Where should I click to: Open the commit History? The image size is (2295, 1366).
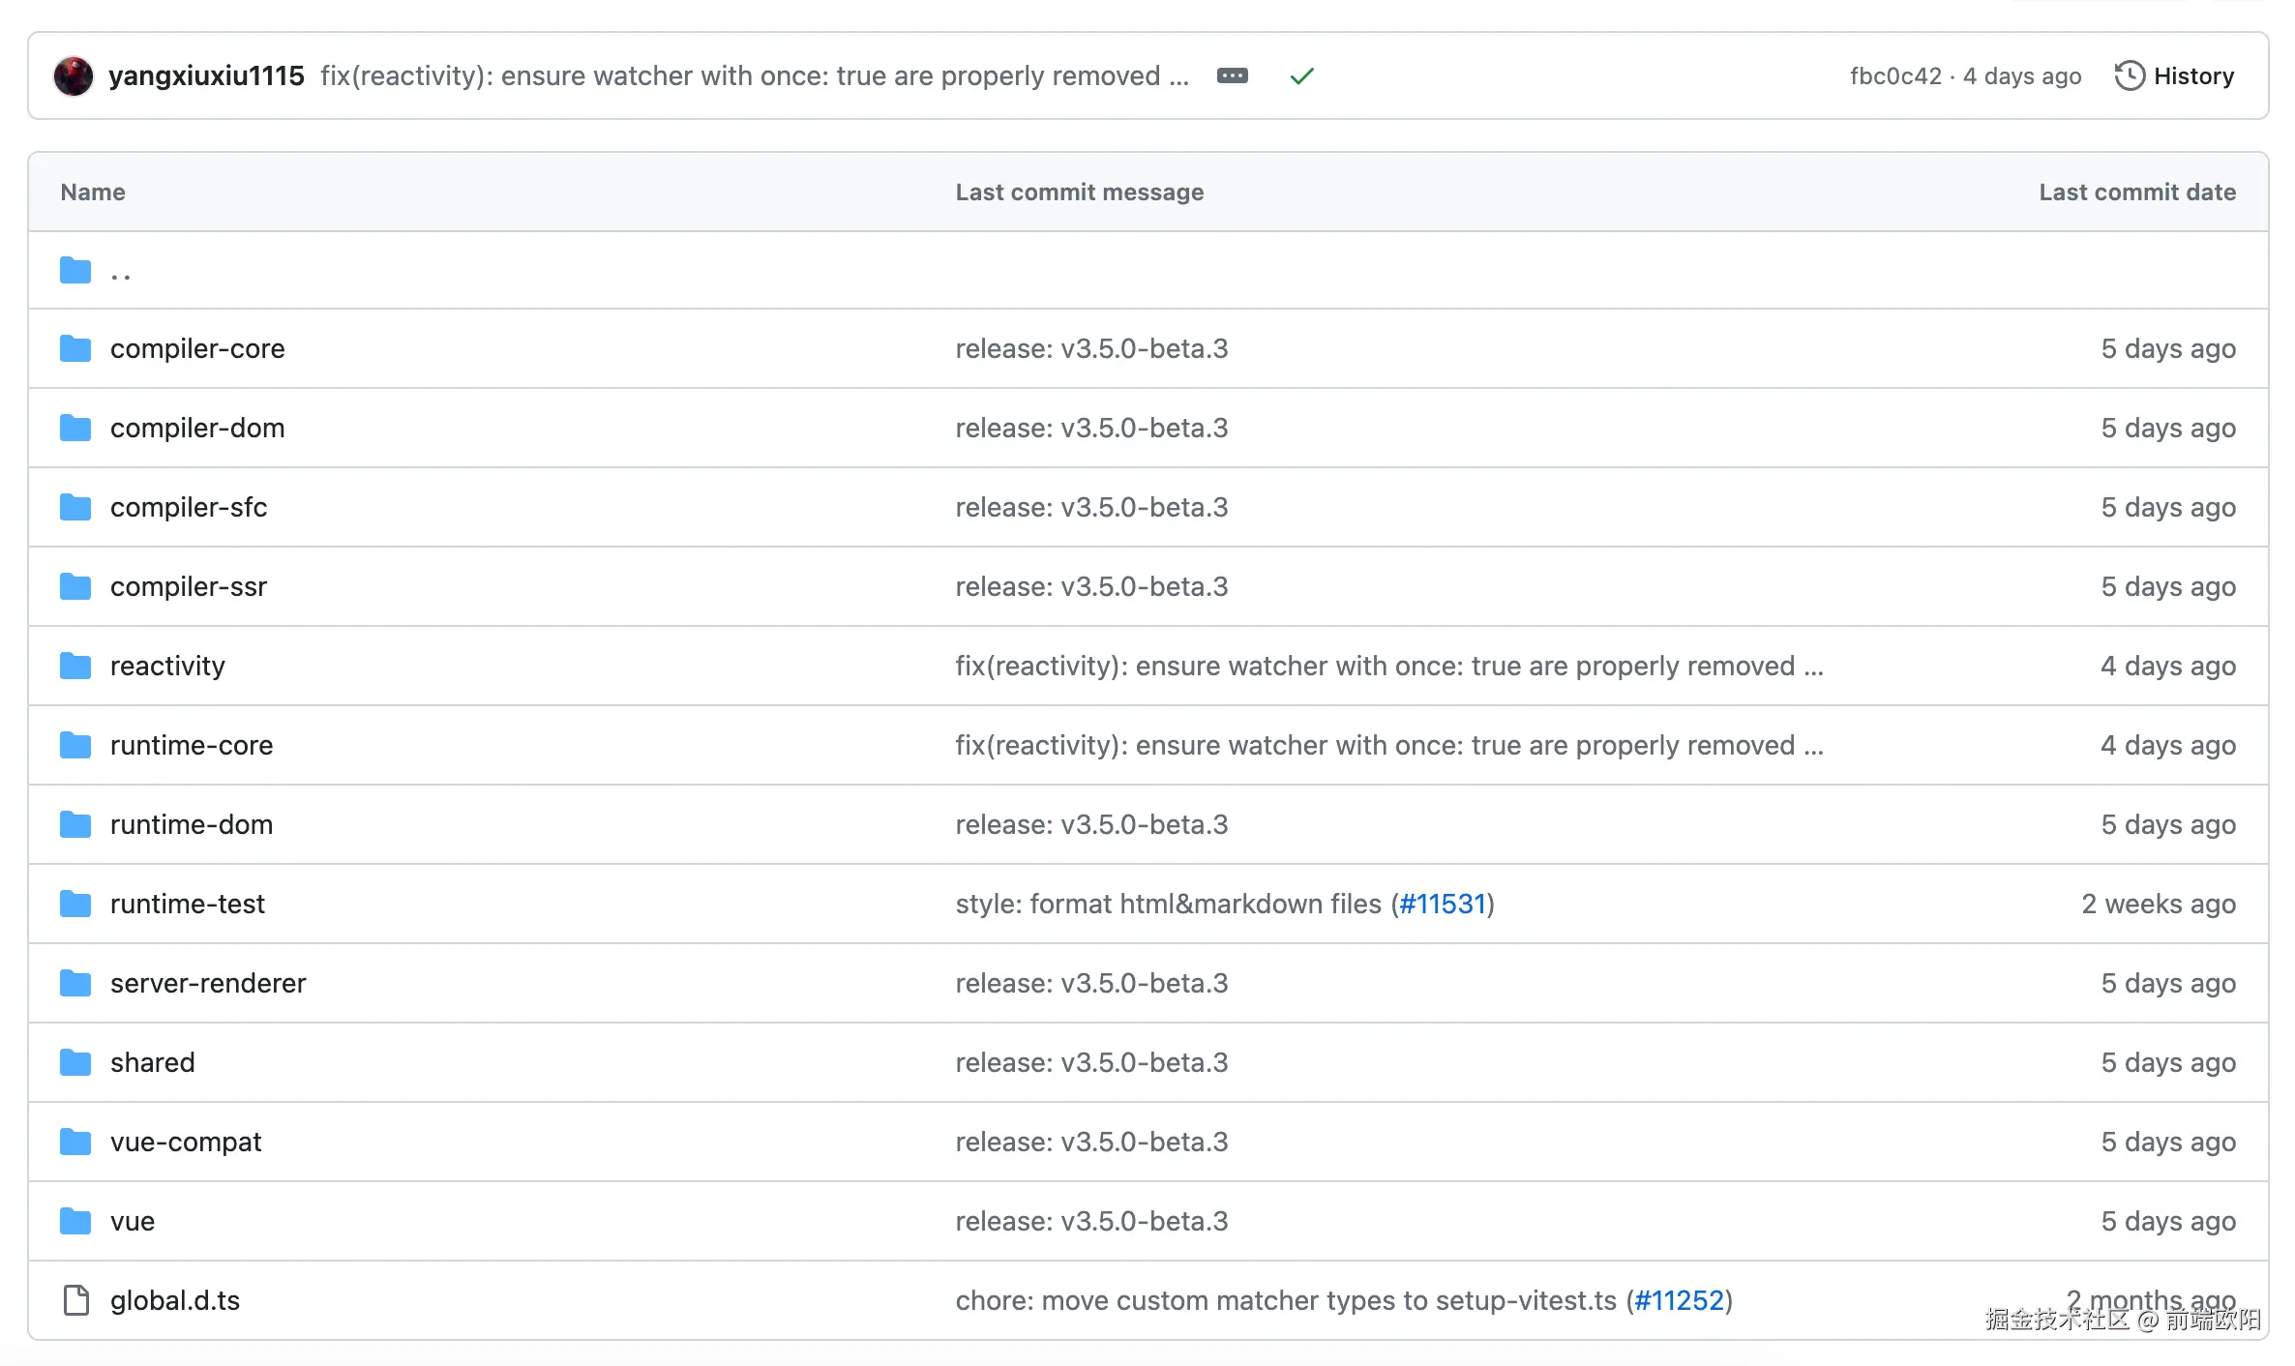(2192, 76)
